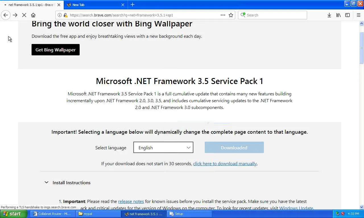
Task: Open Setup window from the taskbar
Action: coord(179,214)
